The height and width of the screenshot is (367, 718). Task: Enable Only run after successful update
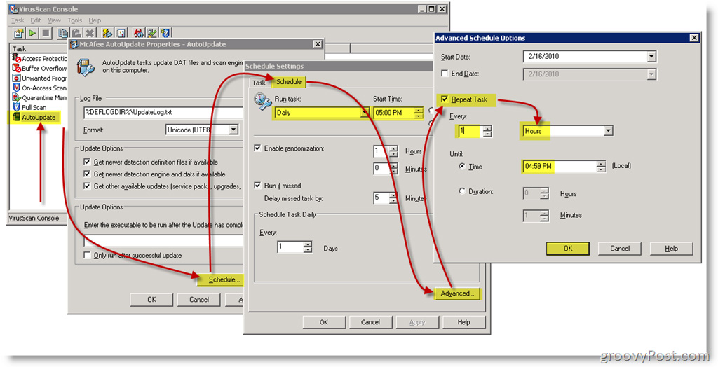pyautogui.click(x=87, y=256)
